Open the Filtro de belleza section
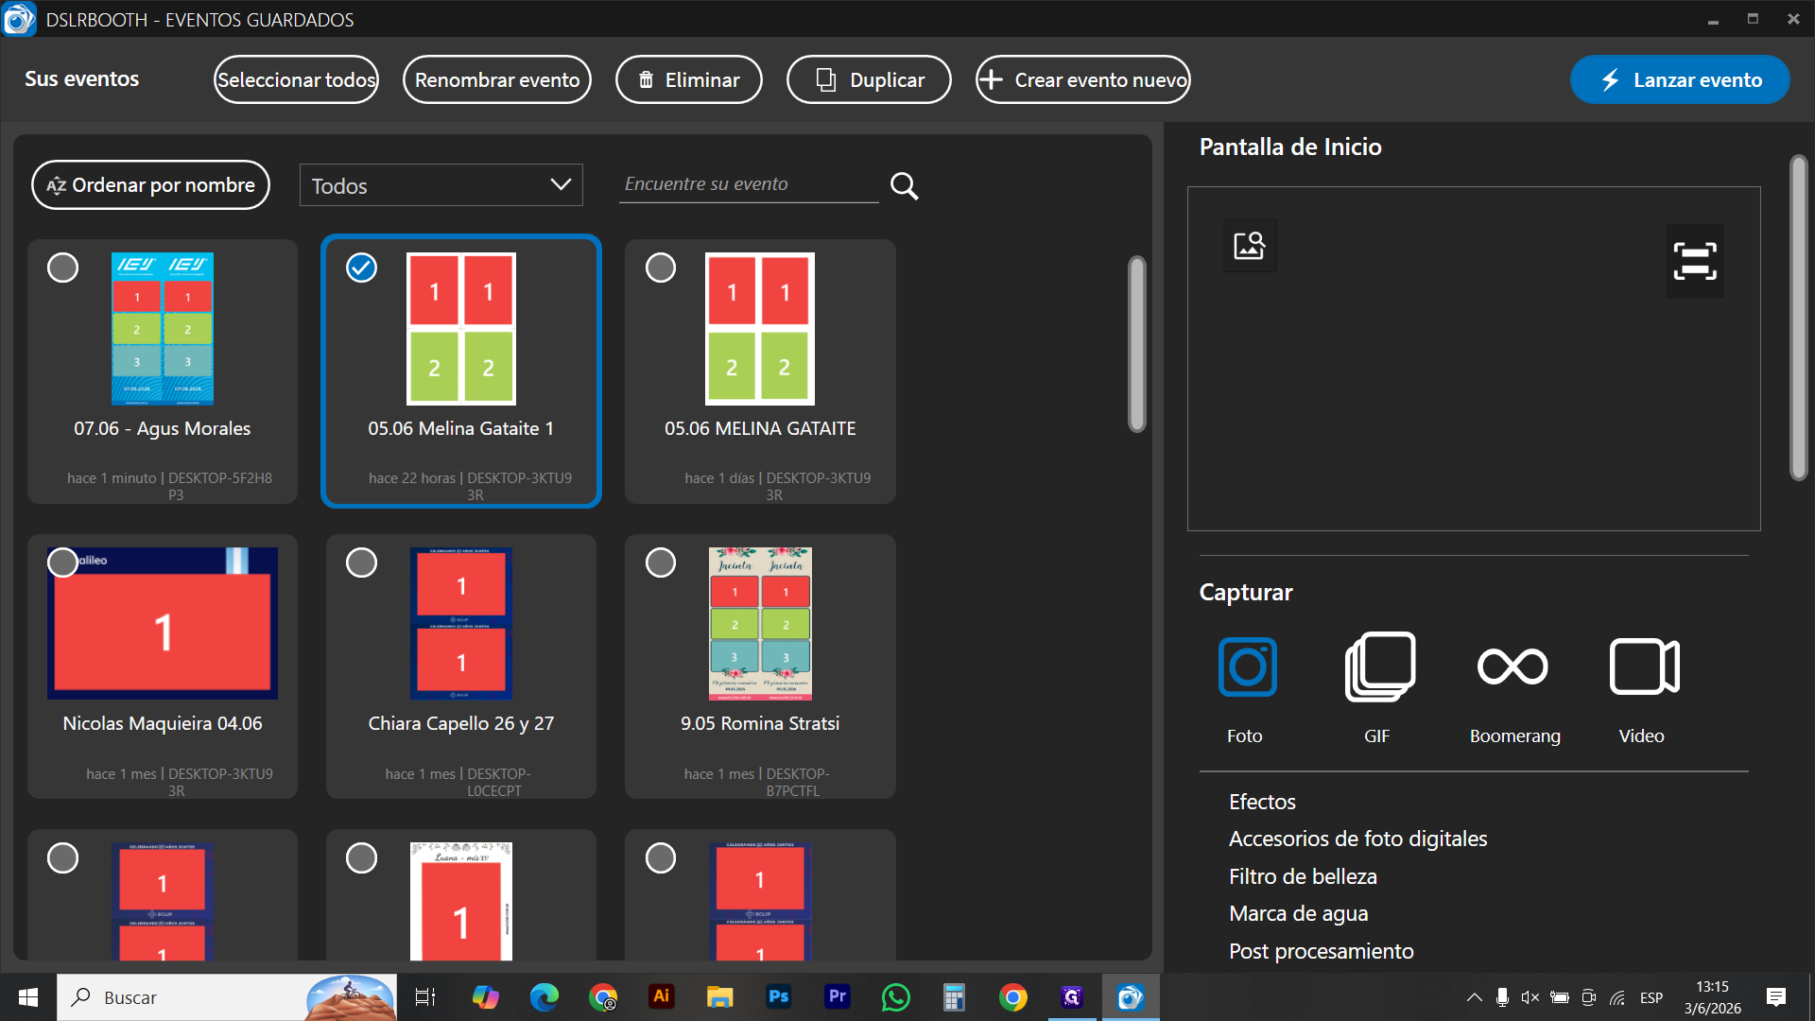Viewport: 1815px width, 1021px height. click(x=1303, y=876)
